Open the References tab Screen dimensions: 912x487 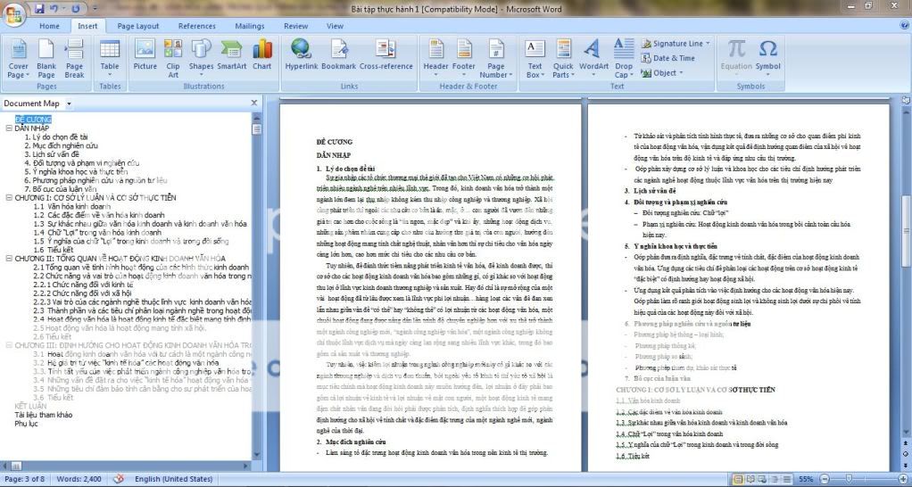pyautogui.click(x=196, y=26)
